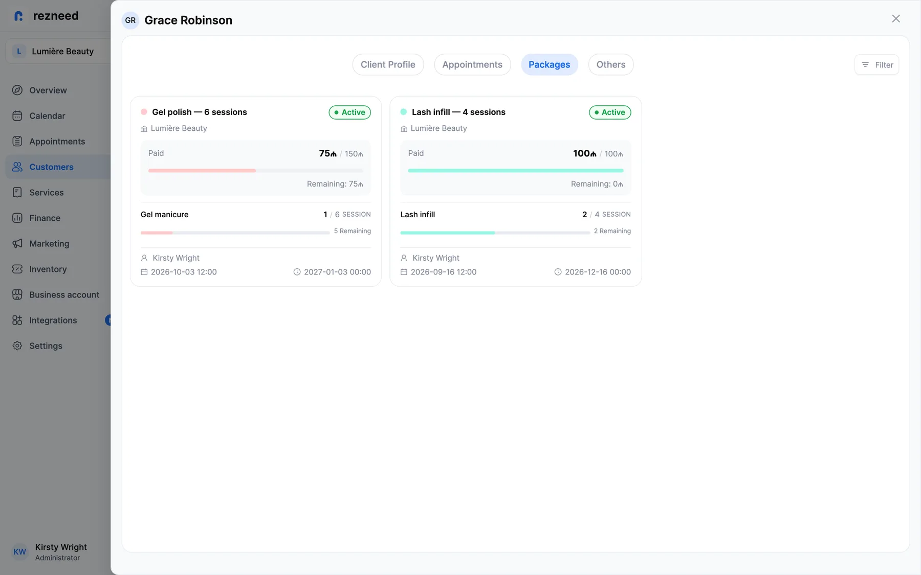Open the Business account icon
This screenshot has width=921, height=575.
click(17, 294)
